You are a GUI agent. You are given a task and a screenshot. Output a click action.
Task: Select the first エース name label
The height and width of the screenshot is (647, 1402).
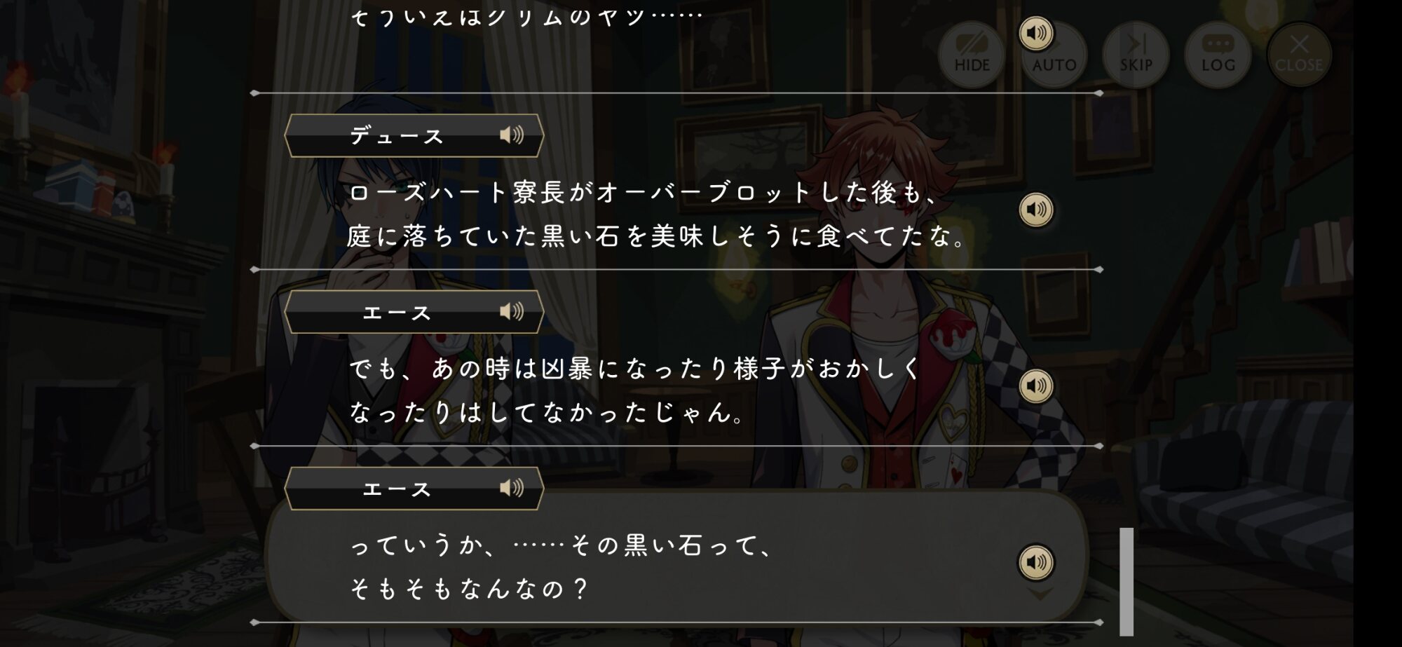coord(397,312)
